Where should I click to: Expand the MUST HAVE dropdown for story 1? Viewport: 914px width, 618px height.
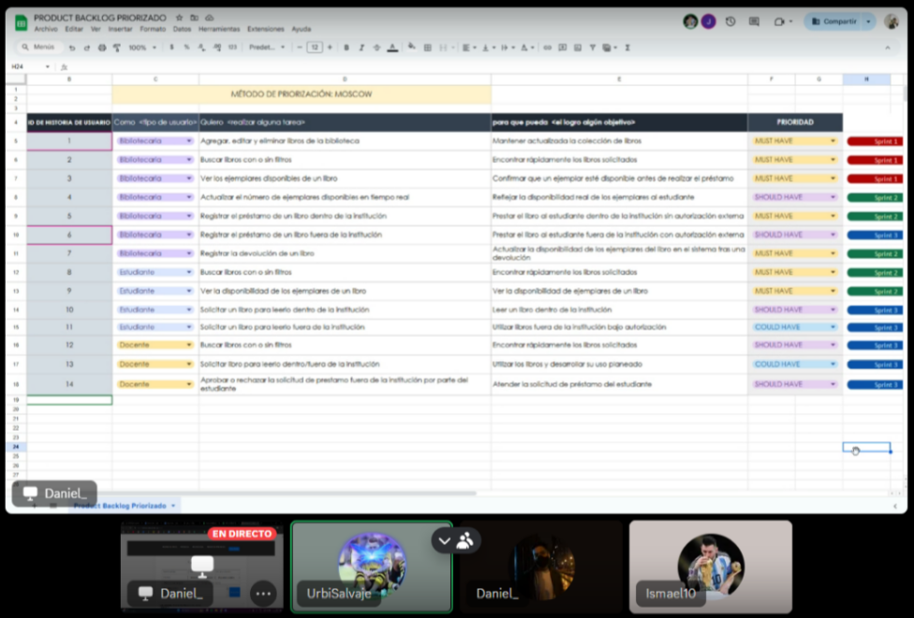pyautogui.click(x=833, y=141)
